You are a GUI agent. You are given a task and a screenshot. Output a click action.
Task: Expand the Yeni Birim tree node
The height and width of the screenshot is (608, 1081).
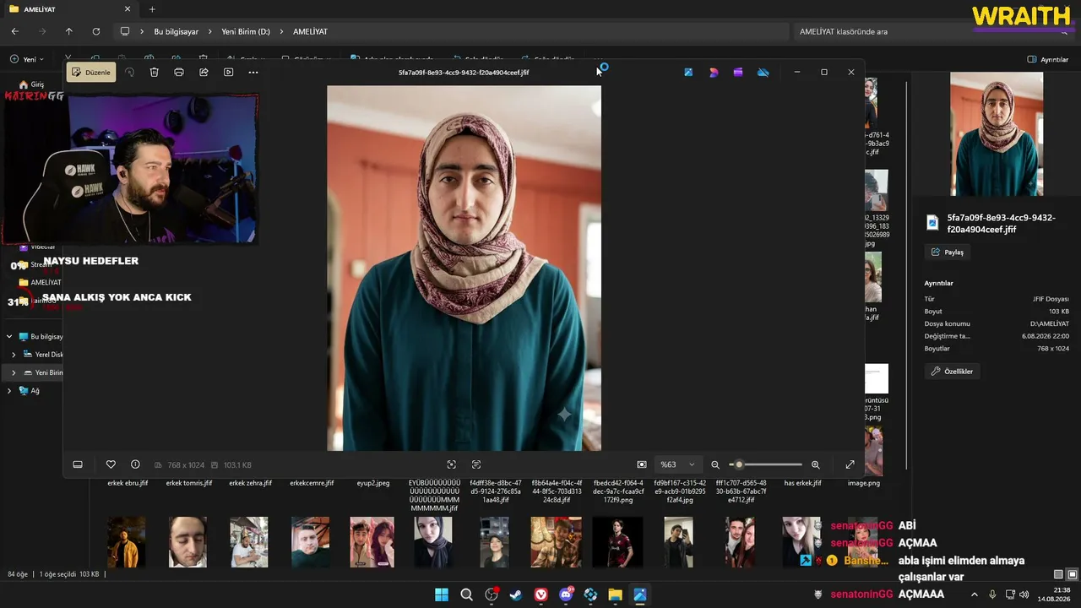tap(14, 372)
